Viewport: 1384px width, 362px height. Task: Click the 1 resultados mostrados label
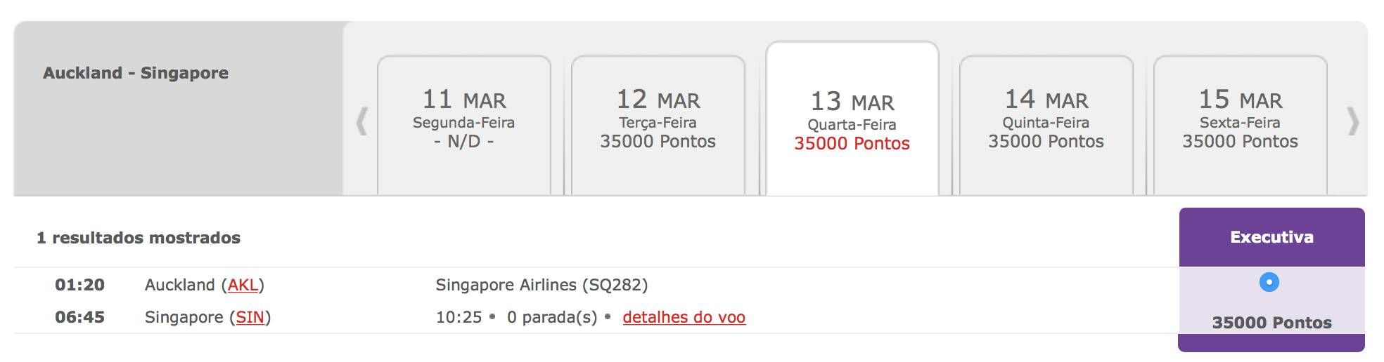(x=139, y=238)
